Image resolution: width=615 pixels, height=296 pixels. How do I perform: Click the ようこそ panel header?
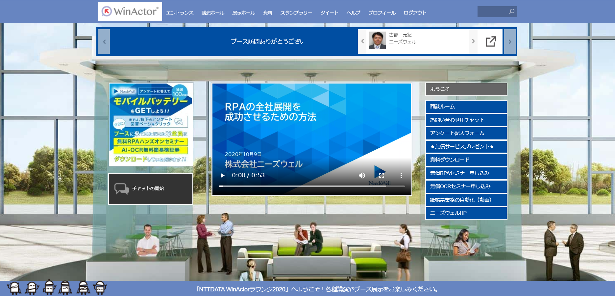point(466,89)
